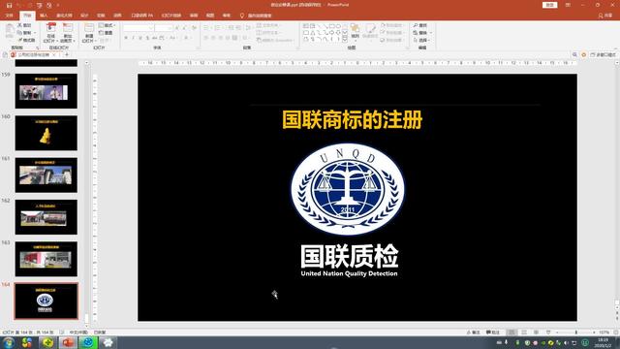
Task: Open Find in the Editing group
Action: (420, 25)
